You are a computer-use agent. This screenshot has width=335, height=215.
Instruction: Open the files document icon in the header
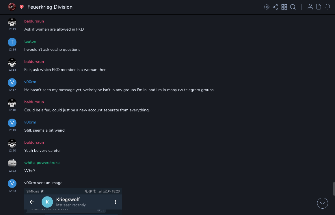coord(319,7)
